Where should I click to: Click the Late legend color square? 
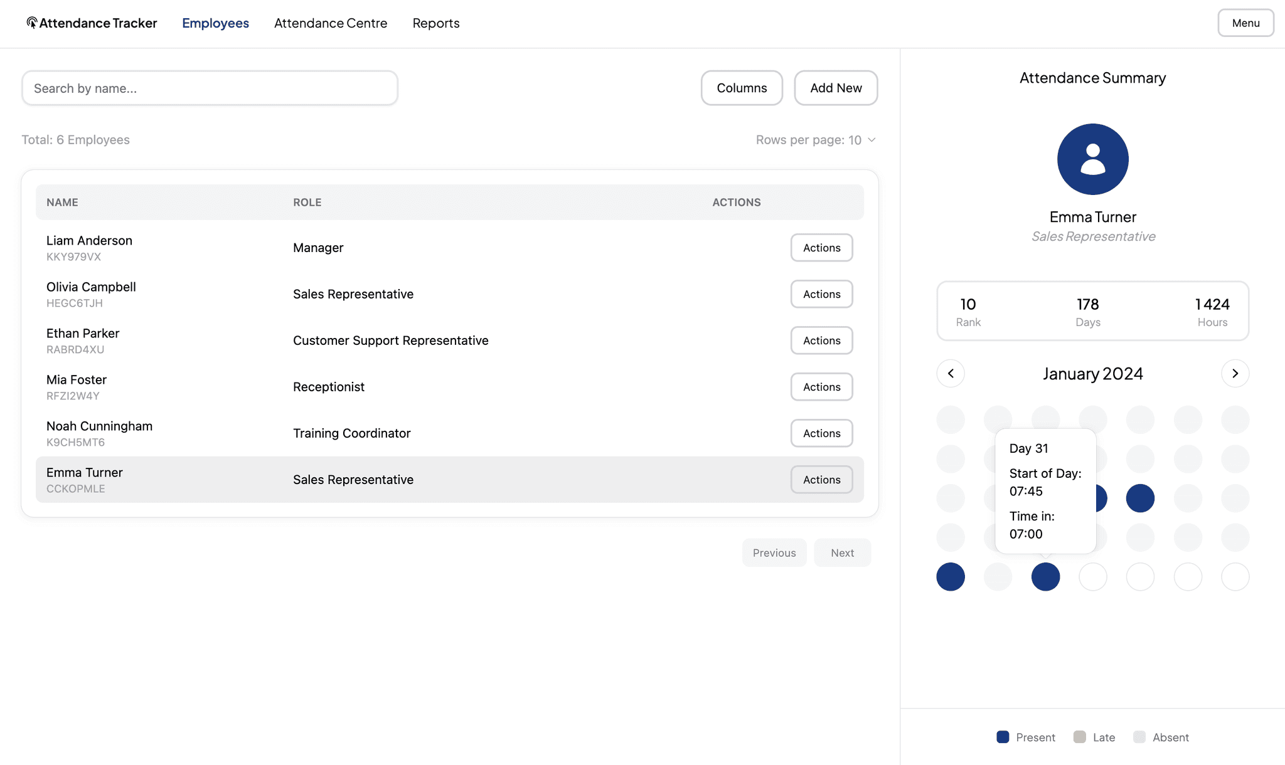[1079, 737]
